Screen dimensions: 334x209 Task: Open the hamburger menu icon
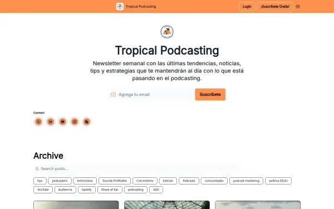click(298, 7)
